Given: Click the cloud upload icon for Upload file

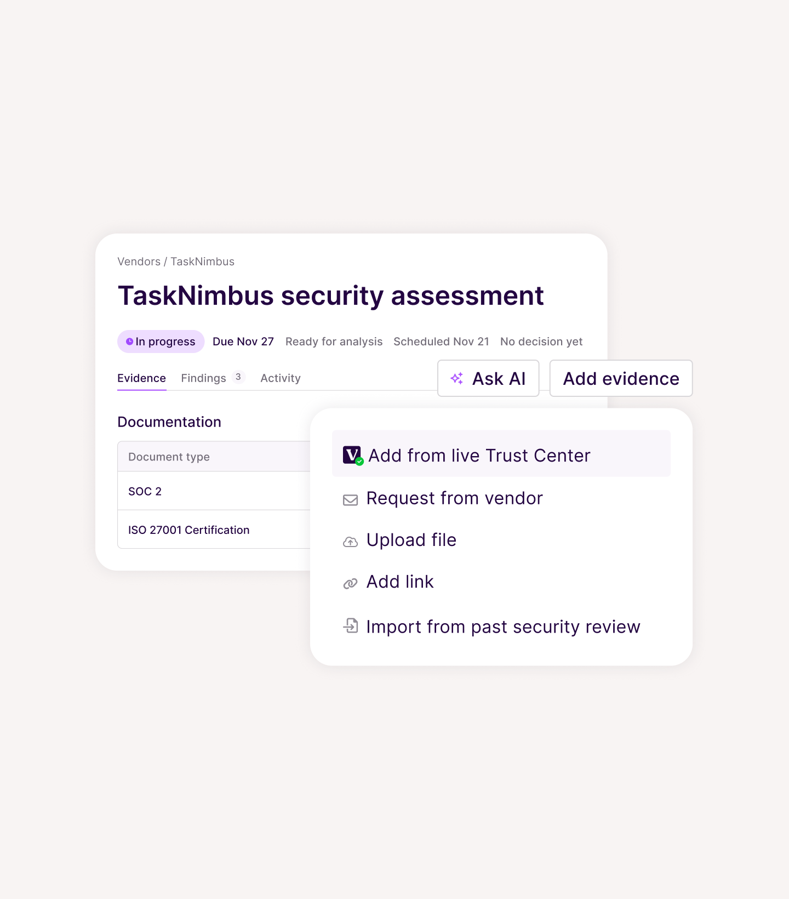Looking at the screenshot, I should 350,541.
